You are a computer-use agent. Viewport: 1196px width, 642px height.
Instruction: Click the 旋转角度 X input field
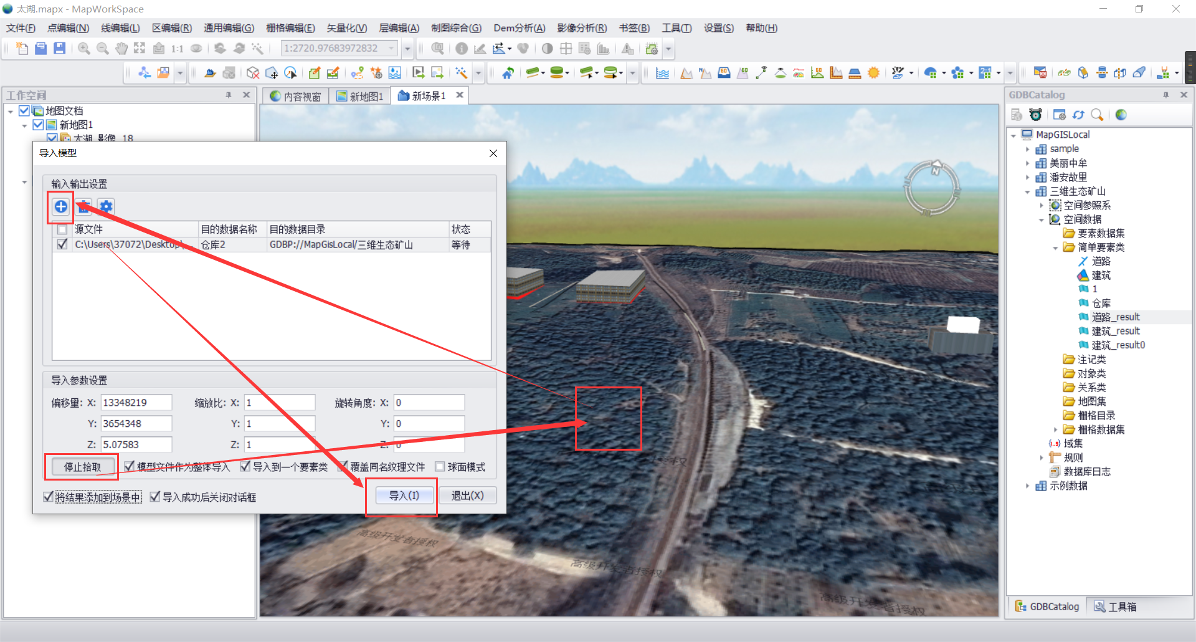pyautogui.click(x=429, y=403)
